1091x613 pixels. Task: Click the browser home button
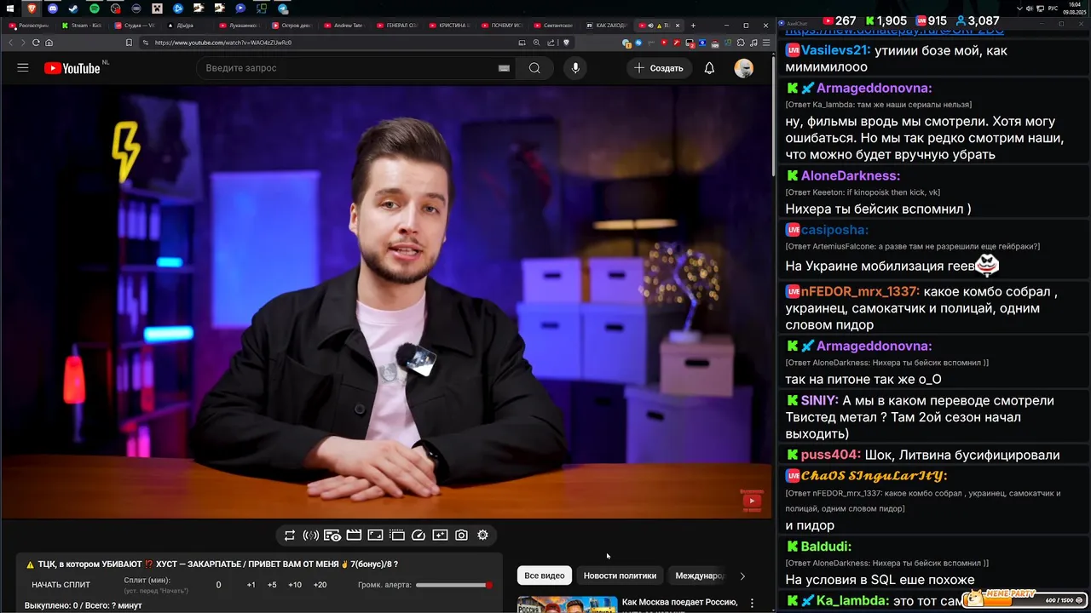click(49, 43)
